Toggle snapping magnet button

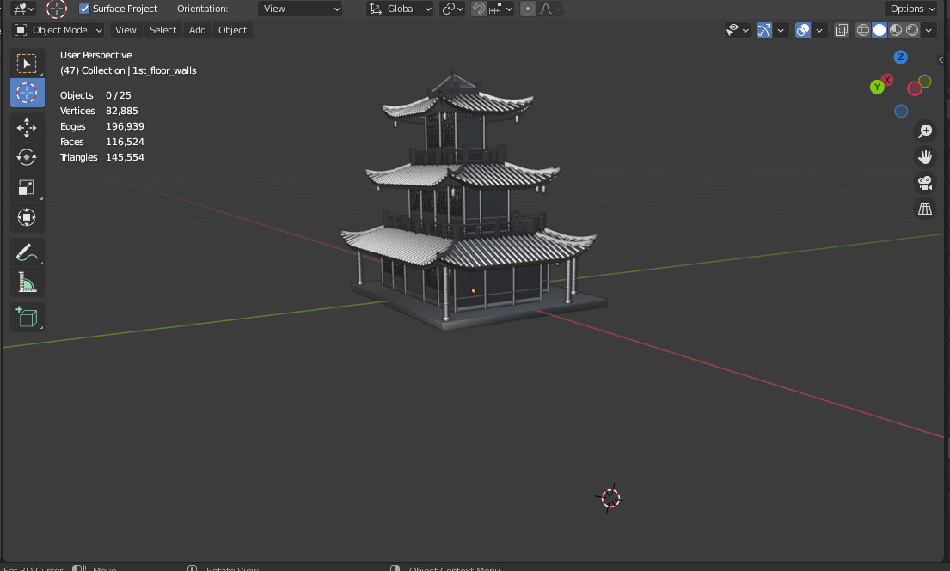tap(479, 9)
